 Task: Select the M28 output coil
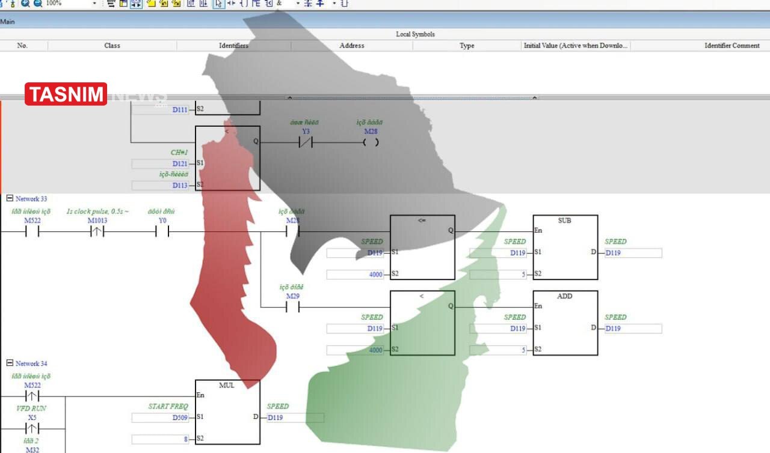(371, 142)
